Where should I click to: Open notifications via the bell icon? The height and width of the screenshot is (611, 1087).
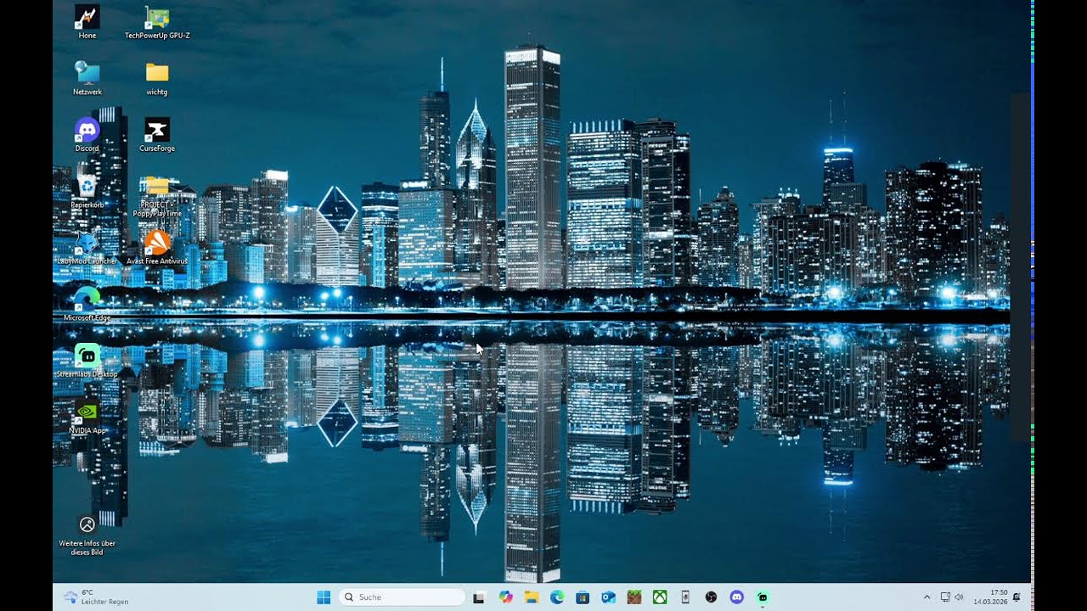1017,597
